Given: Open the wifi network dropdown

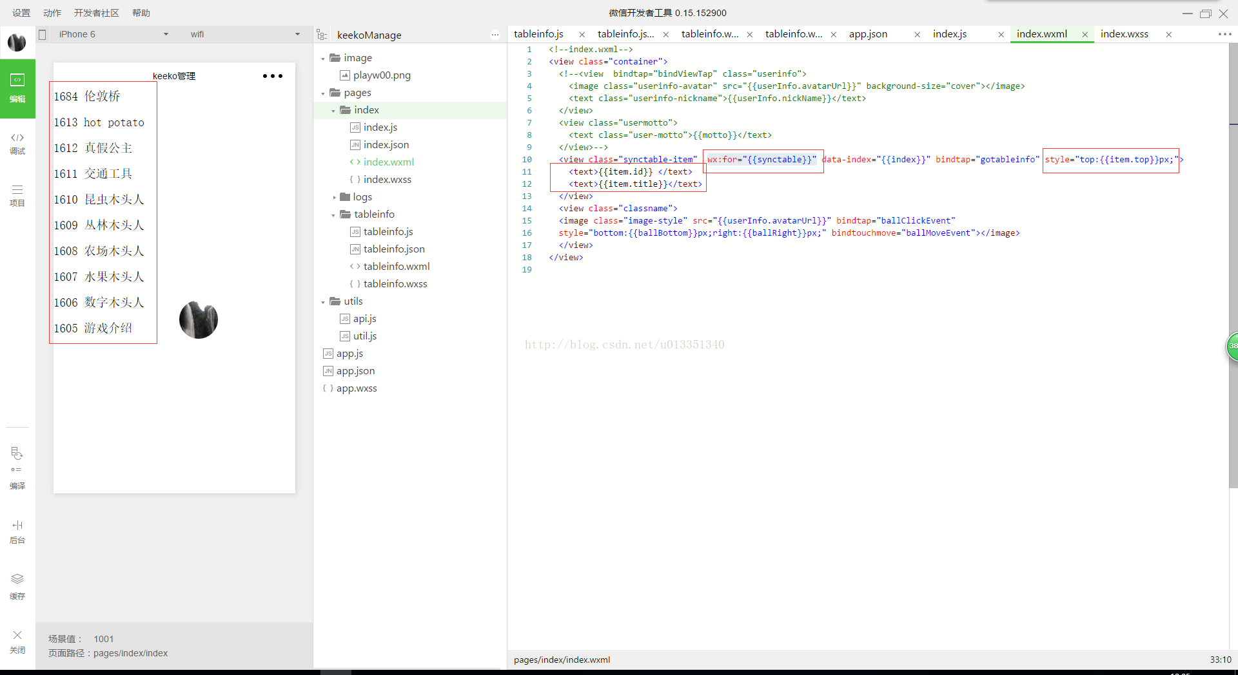Looking at the screenshot, I should pyautogui.click(x=245, y=35).
